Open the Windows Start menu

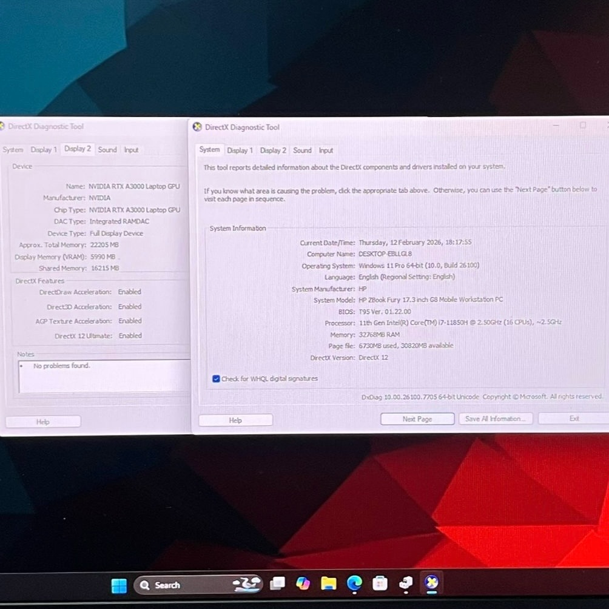pyautogui.click(x=119, y=585)
